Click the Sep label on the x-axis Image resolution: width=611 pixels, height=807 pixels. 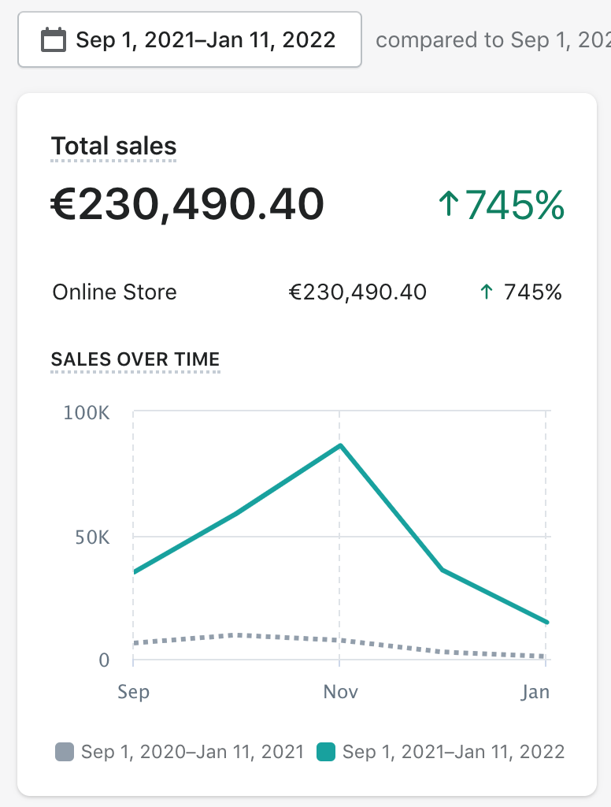coord(134,692)
